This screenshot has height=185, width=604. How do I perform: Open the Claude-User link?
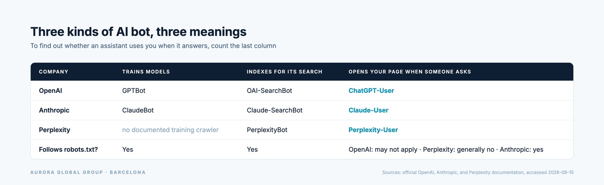pyautogui.click(x=368, y=110)
